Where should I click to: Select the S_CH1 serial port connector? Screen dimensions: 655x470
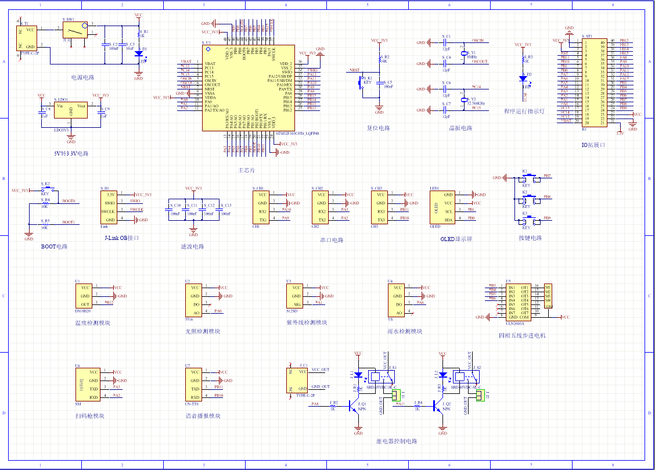pyautogui.click(x=261, y=207)
